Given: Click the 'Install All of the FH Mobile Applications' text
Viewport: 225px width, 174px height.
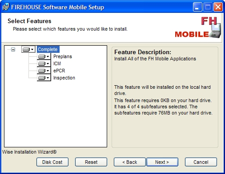Looking at the screenshot, I should (155, 59).
